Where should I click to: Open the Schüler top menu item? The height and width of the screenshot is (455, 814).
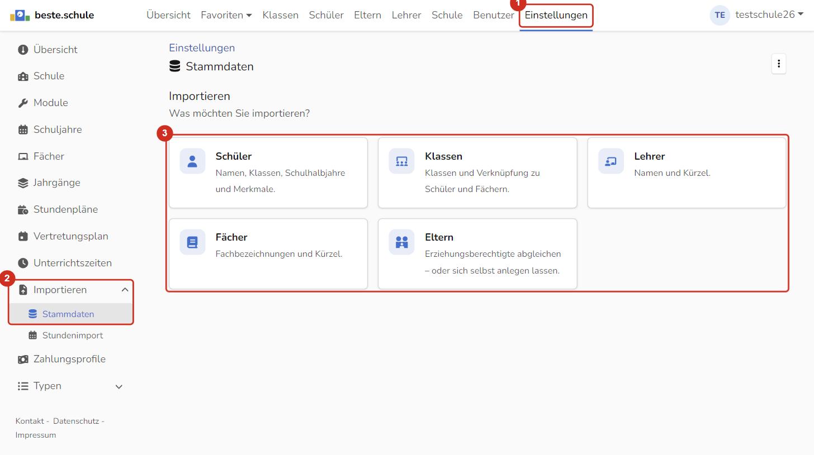[x=326, y=15]
